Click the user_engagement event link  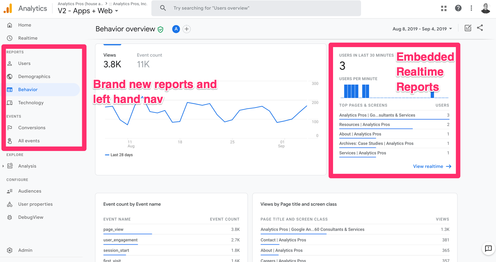120,240
